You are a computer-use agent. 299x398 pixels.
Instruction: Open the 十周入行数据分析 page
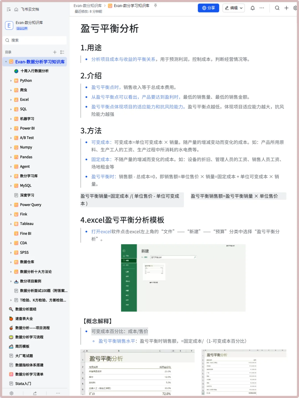[x=34, y=71]
